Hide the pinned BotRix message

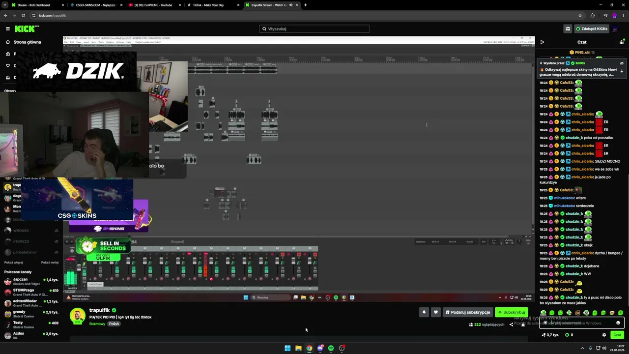point(622,63)
